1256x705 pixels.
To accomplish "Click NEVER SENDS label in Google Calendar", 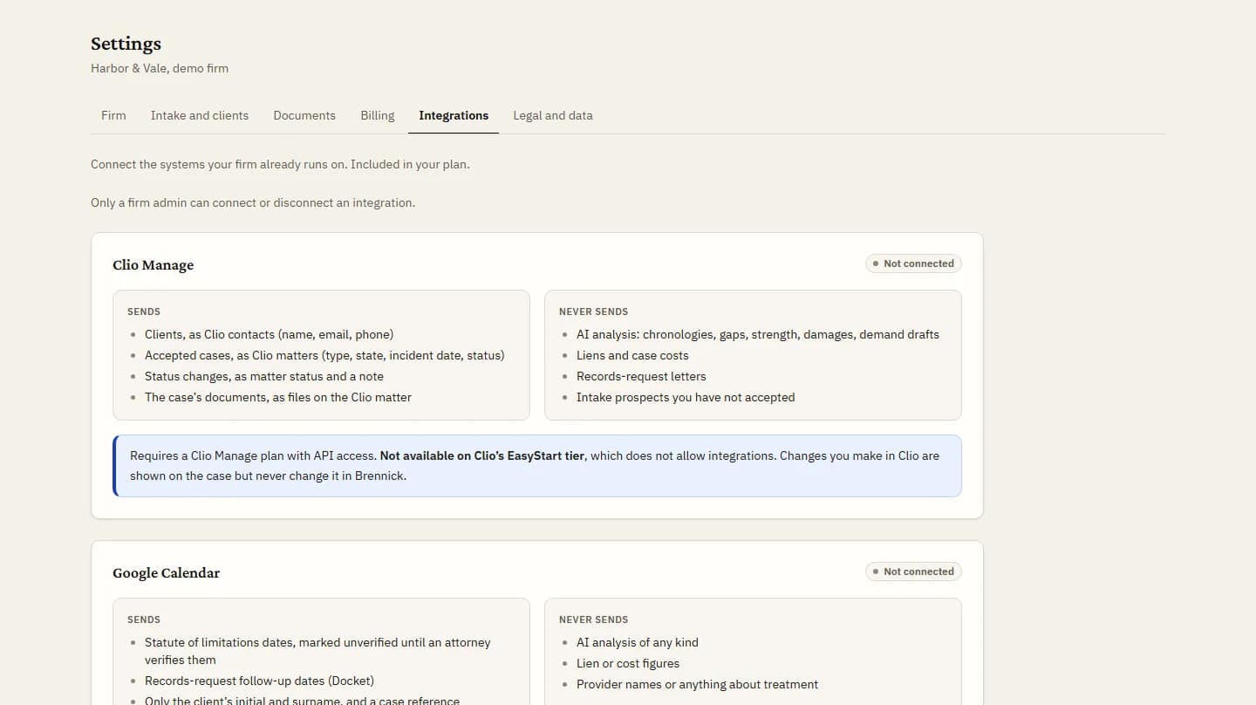I will [593, 619].
